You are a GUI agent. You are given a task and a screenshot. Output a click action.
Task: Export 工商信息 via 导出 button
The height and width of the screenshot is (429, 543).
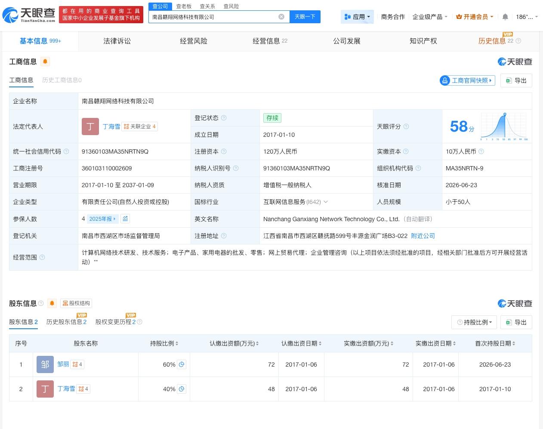516,80
